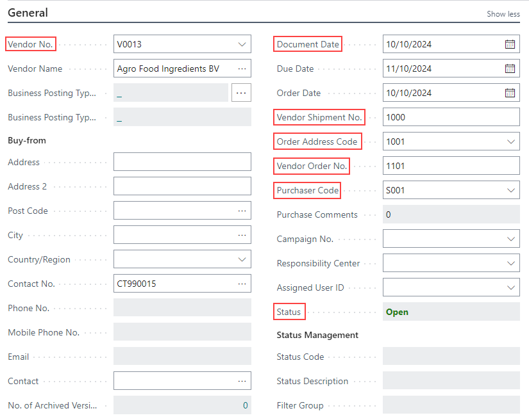Open the Country/Region dropdown
Viewport: 529px width, 420px height.
point(242,259)
